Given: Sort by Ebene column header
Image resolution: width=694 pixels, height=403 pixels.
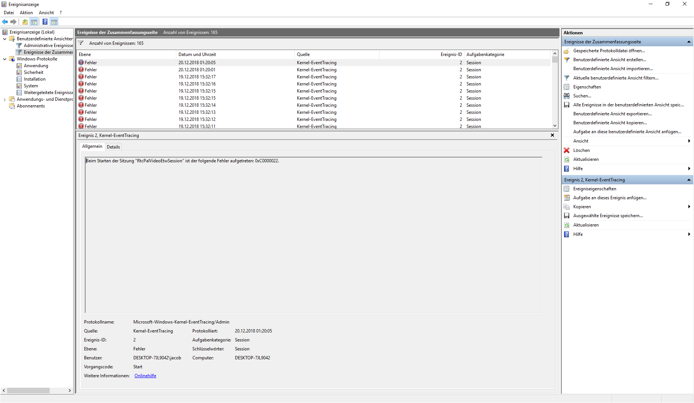Looking at the screenshot, I should pos(126,54).
